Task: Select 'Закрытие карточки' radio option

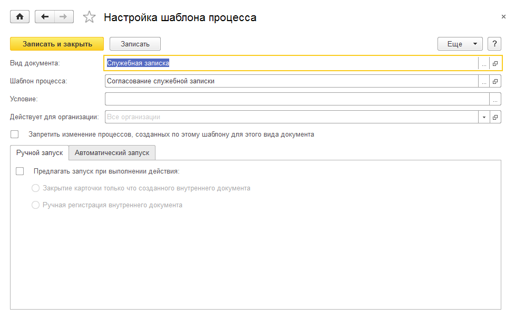Action: pos(36,188)
